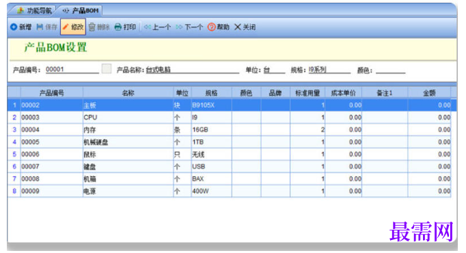The image size is (466, 253).
Task: Click the 400W spec cell
Action: click(x=211, y=191)
